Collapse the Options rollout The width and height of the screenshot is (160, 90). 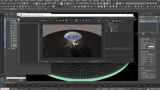point(143,68)
